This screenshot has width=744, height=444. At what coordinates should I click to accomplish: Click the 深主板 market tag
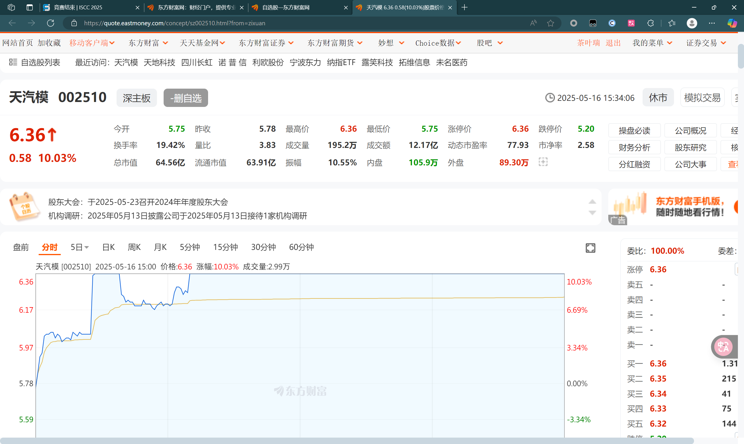point(136,98)
